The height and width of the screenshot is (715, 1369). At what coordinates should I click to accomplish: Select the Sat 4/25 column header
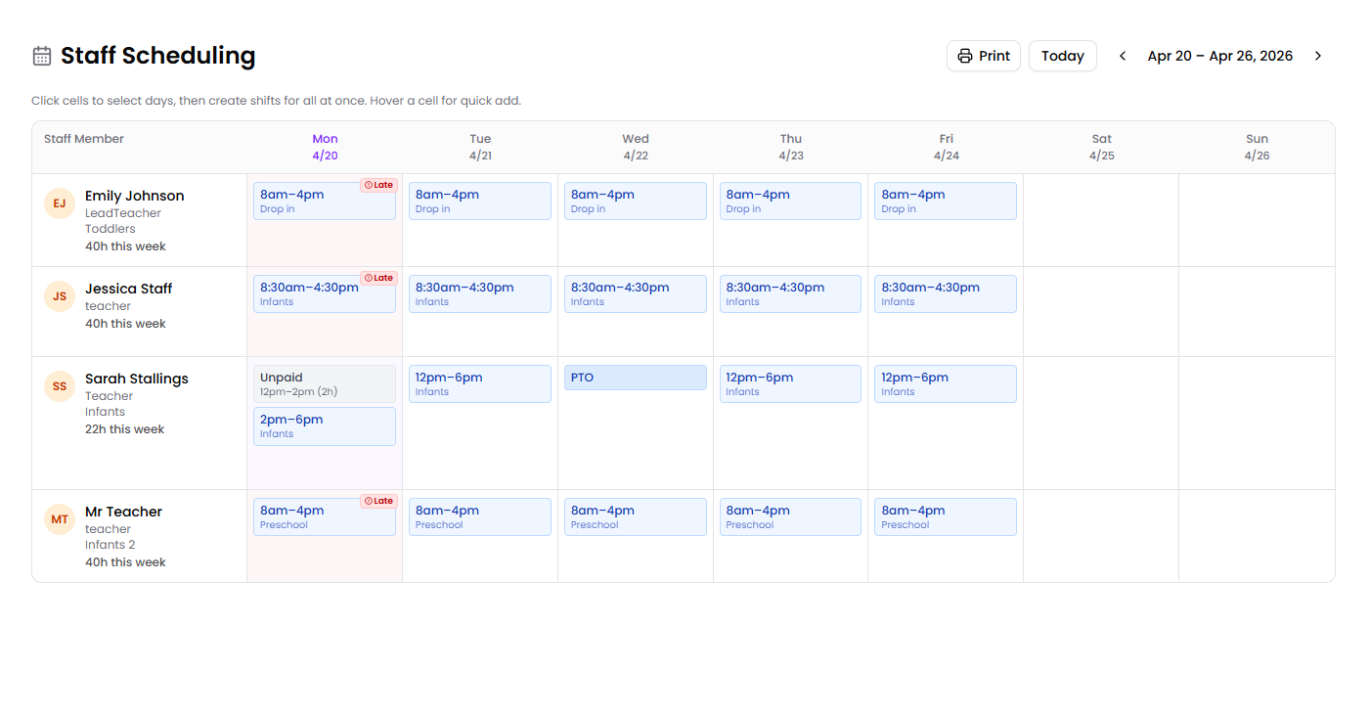click(x=1101, y=148)
